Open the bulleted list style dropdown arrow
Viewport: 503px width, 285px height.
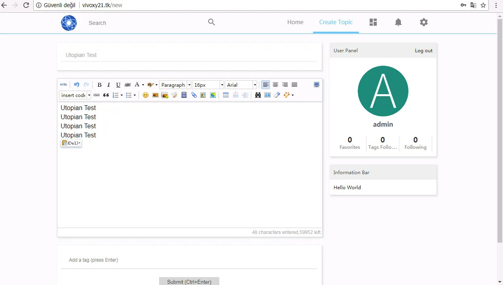pos(135,95)
